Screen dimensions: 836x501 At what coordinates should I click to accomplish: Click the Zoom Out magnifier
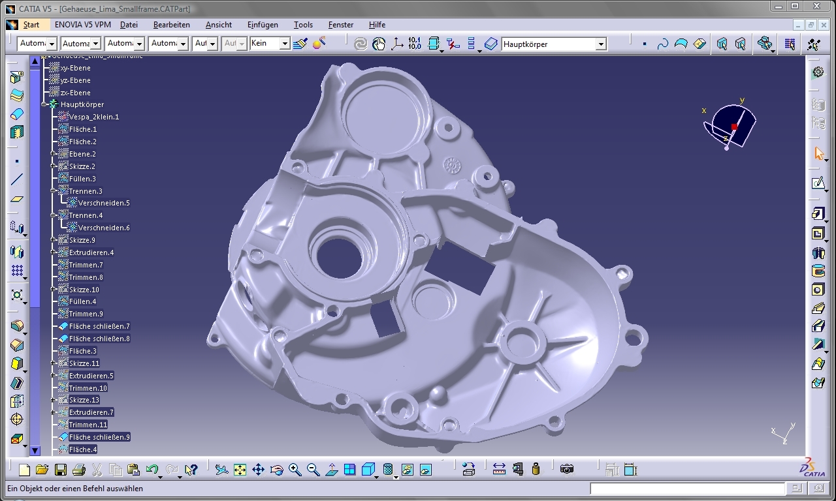point(313,470)
